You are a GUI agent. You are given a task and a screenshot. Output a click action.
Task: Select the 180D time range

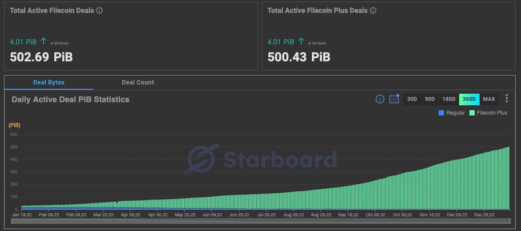[x=448, y=99]
